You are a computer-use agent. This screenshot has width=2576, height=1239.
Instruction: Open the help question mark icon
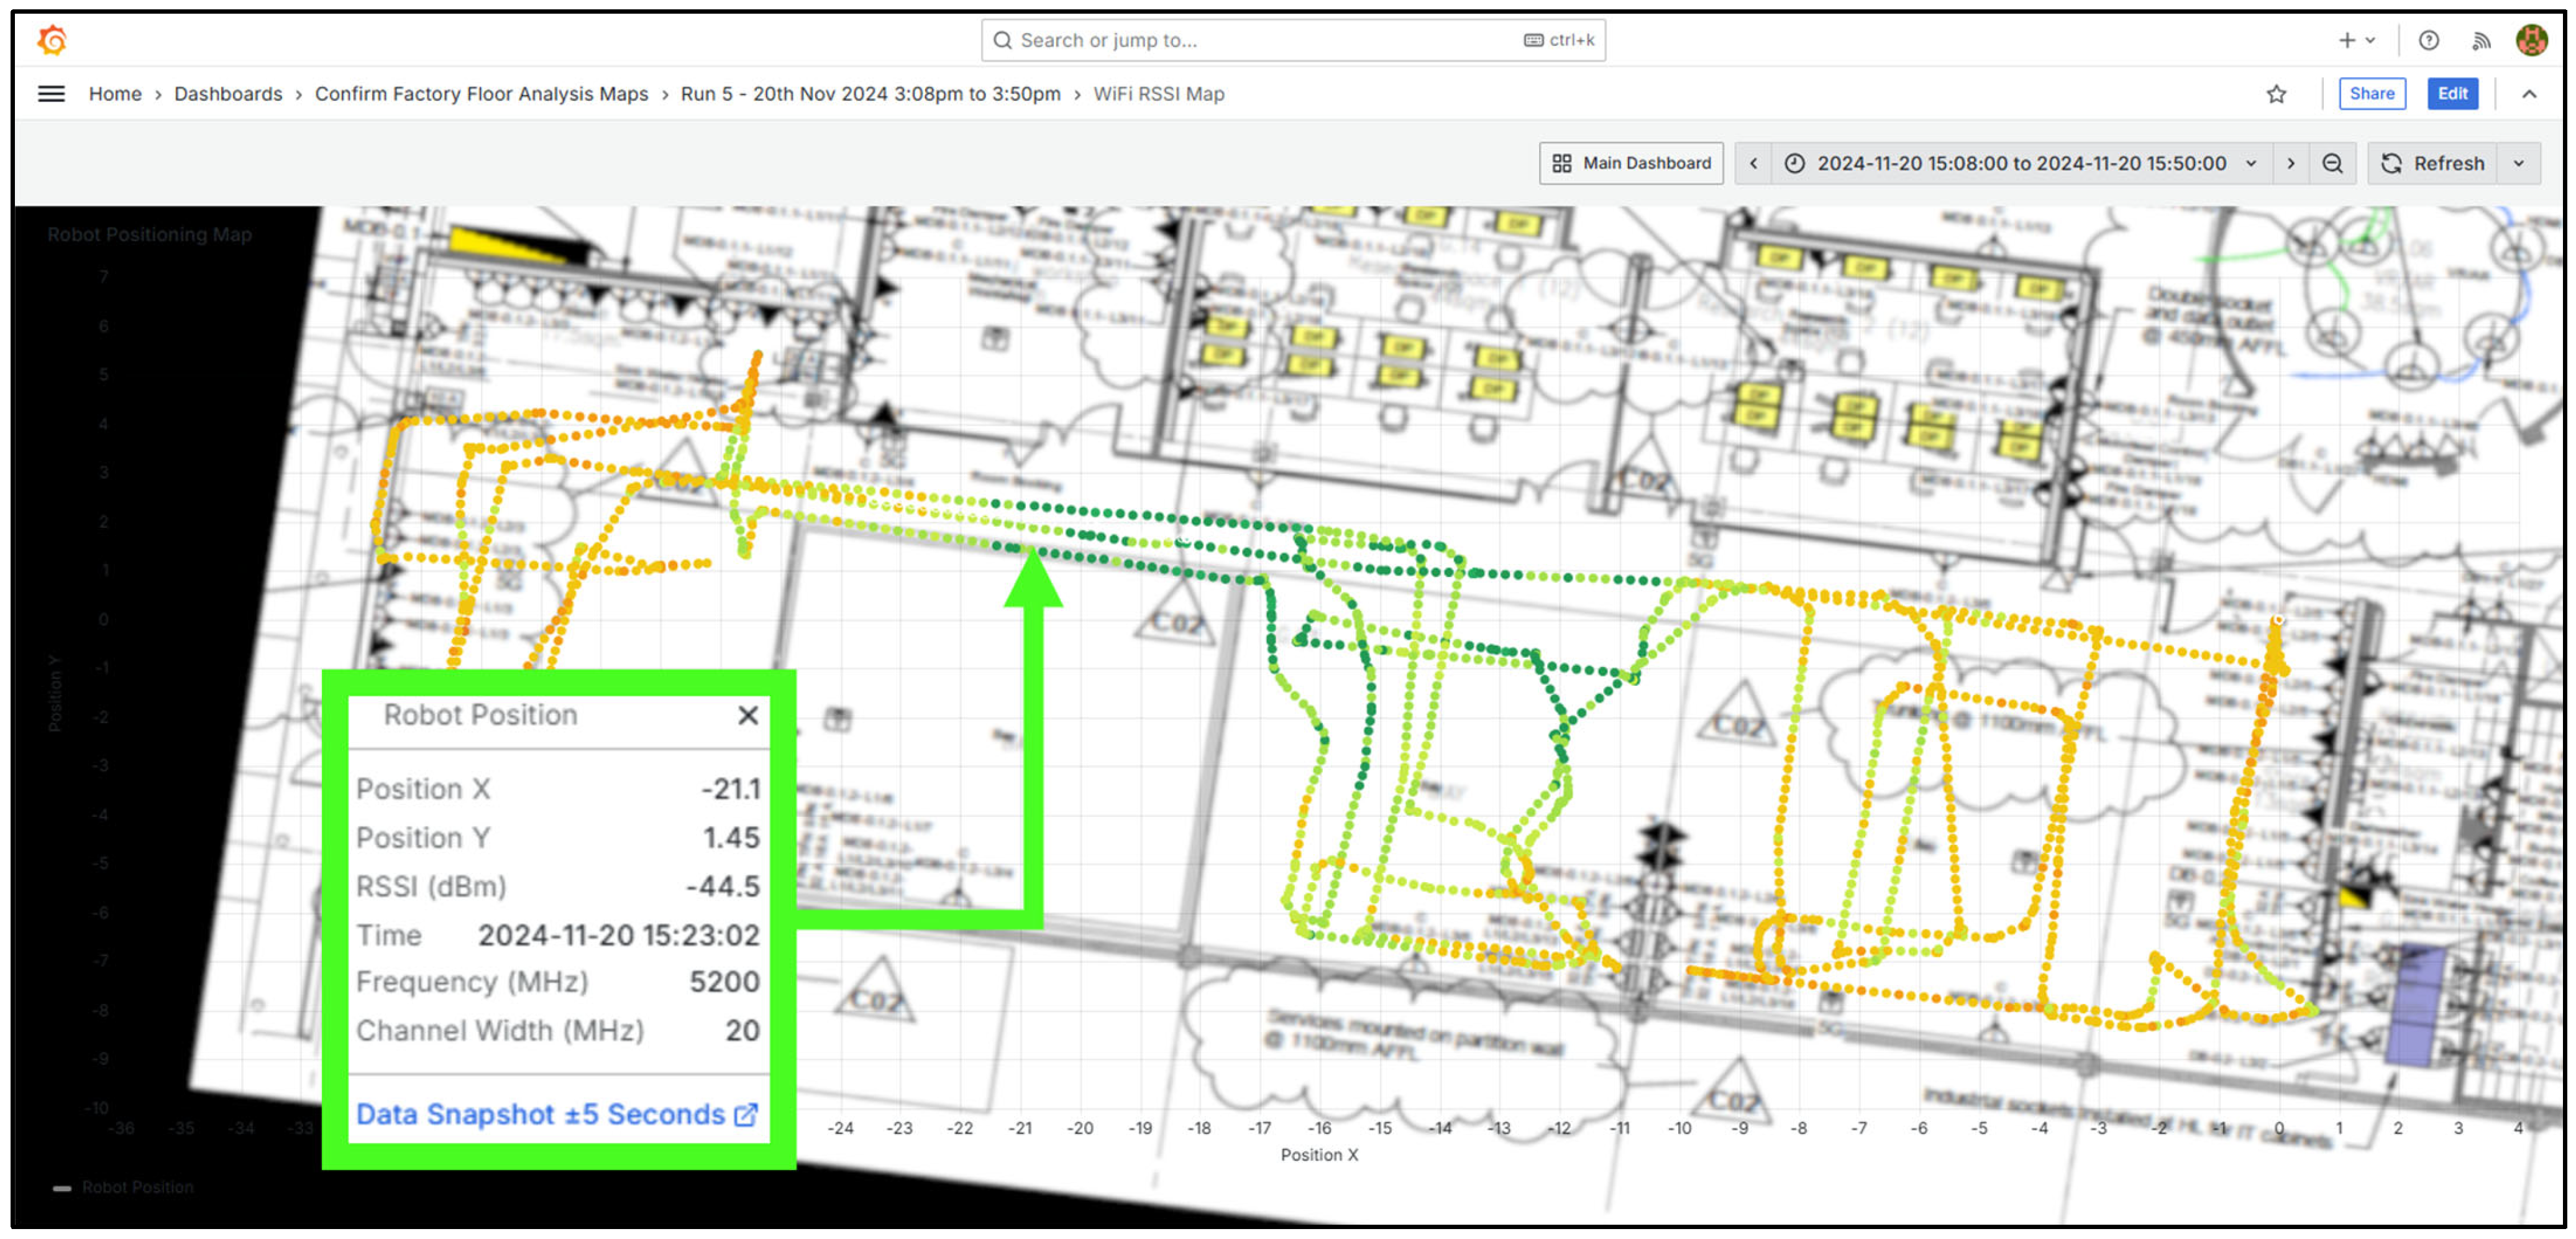point(2428,40)
